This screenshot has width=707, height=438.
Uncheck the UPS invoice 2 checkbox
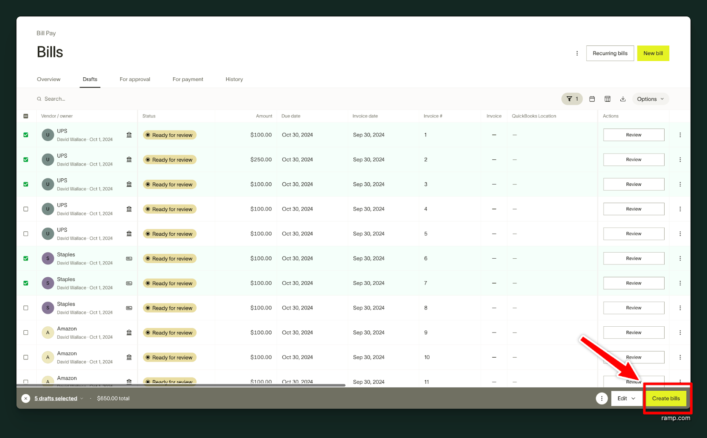(x=26, y=160)
